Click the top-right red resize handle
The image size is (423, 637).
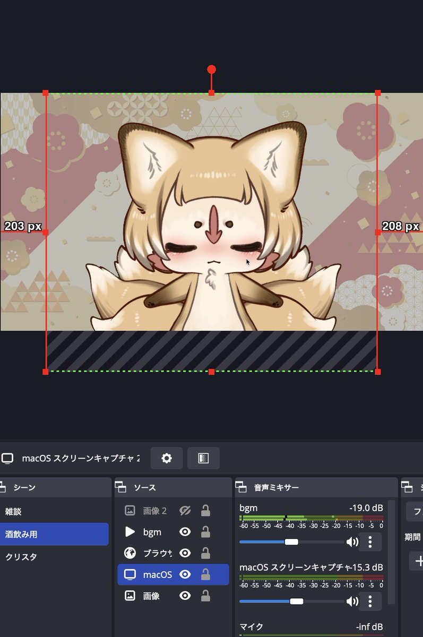378,93
